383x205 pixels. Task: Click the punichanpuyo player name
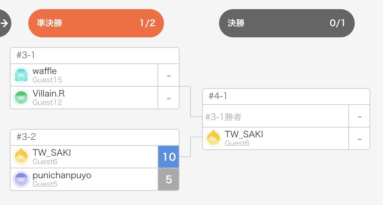(62, 175)
